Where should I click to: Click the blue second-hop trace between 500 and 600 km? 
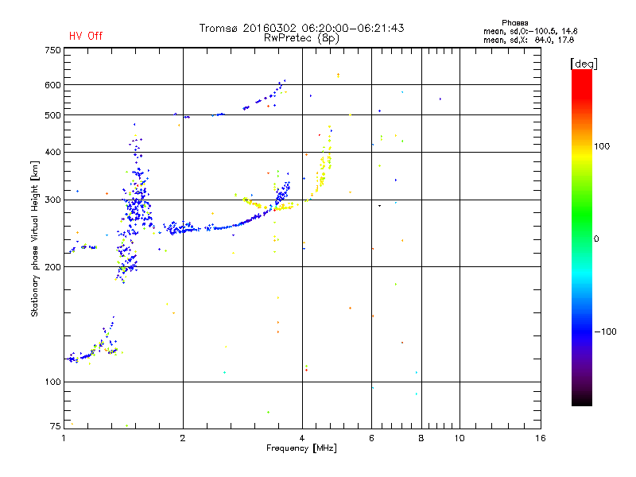click(x=264, y=99)
